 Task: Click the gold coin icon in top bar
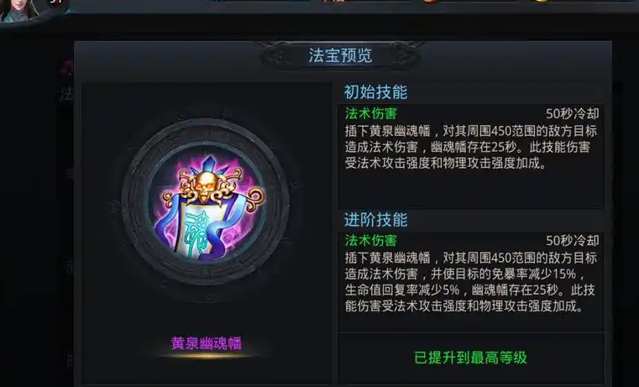point(541,2)
